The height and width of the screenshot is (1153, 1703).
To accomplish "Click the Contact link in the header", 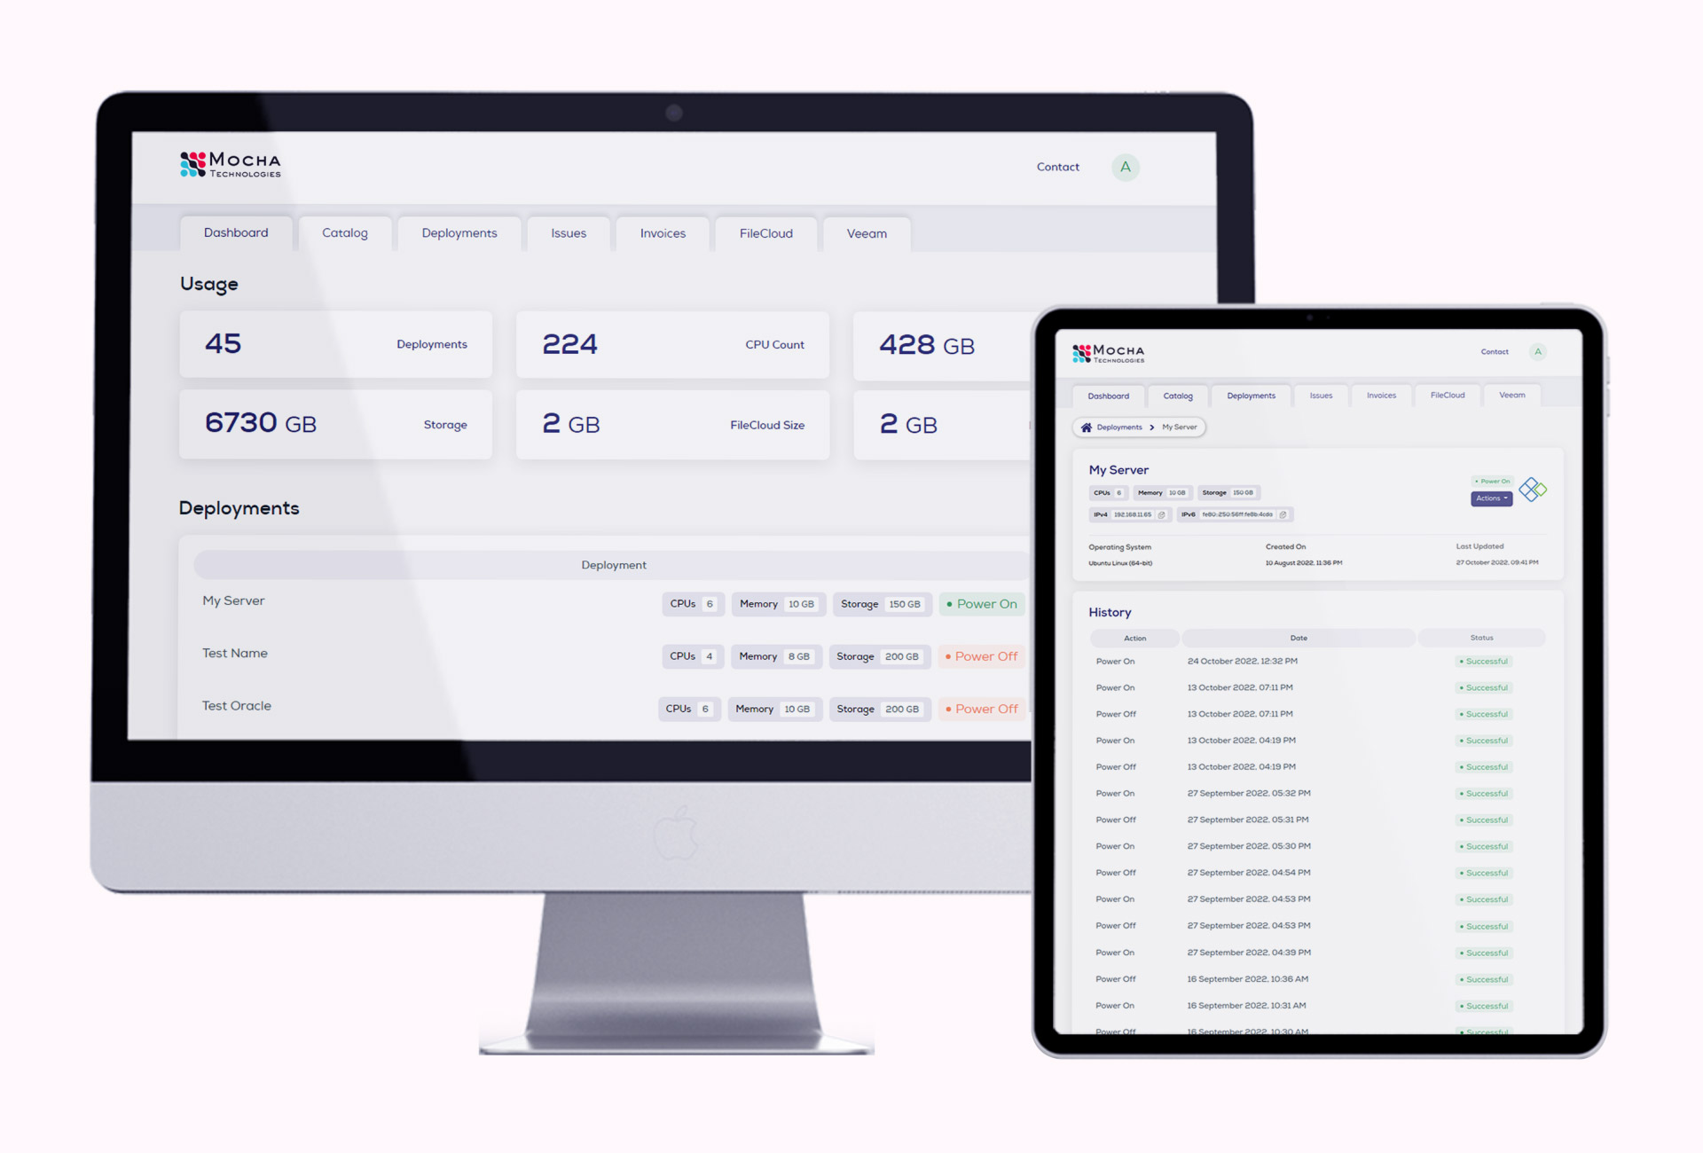I will [1057, 168].
